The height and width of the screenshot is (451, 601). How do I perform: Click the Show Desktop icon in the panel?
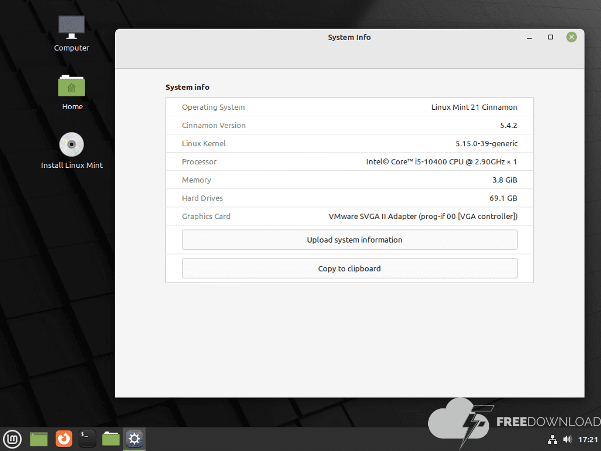click(39, 439)
